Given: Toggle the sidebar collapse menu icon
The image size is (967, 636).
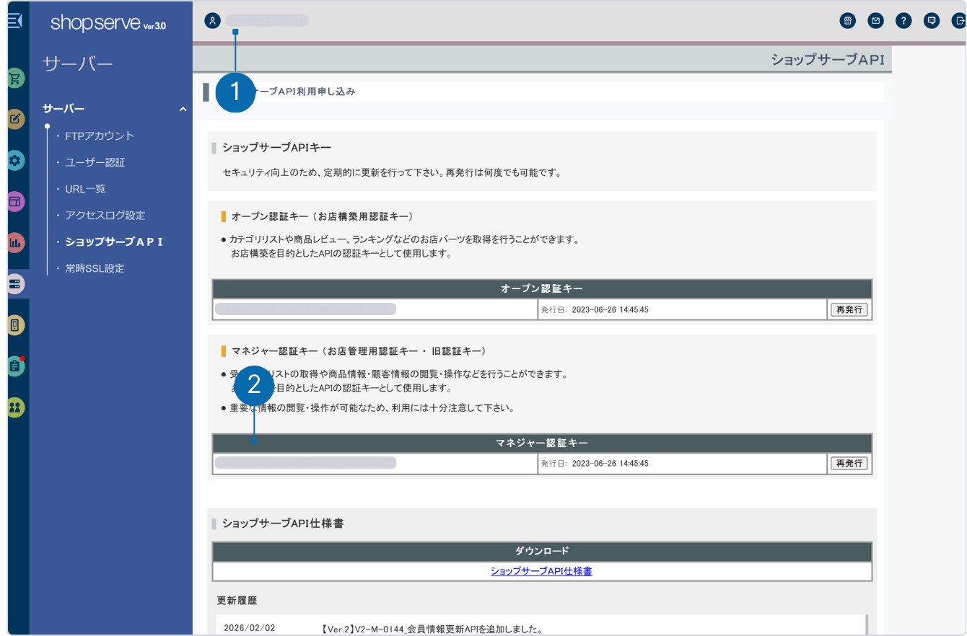Looking at the screenshot, I should pyautogui.click(x=14, y=21).
